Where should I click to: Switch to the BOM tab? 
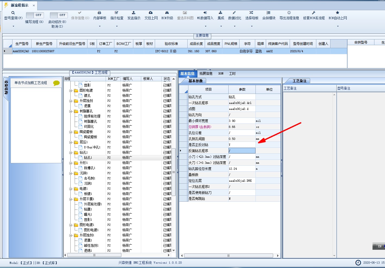(221, 73)
